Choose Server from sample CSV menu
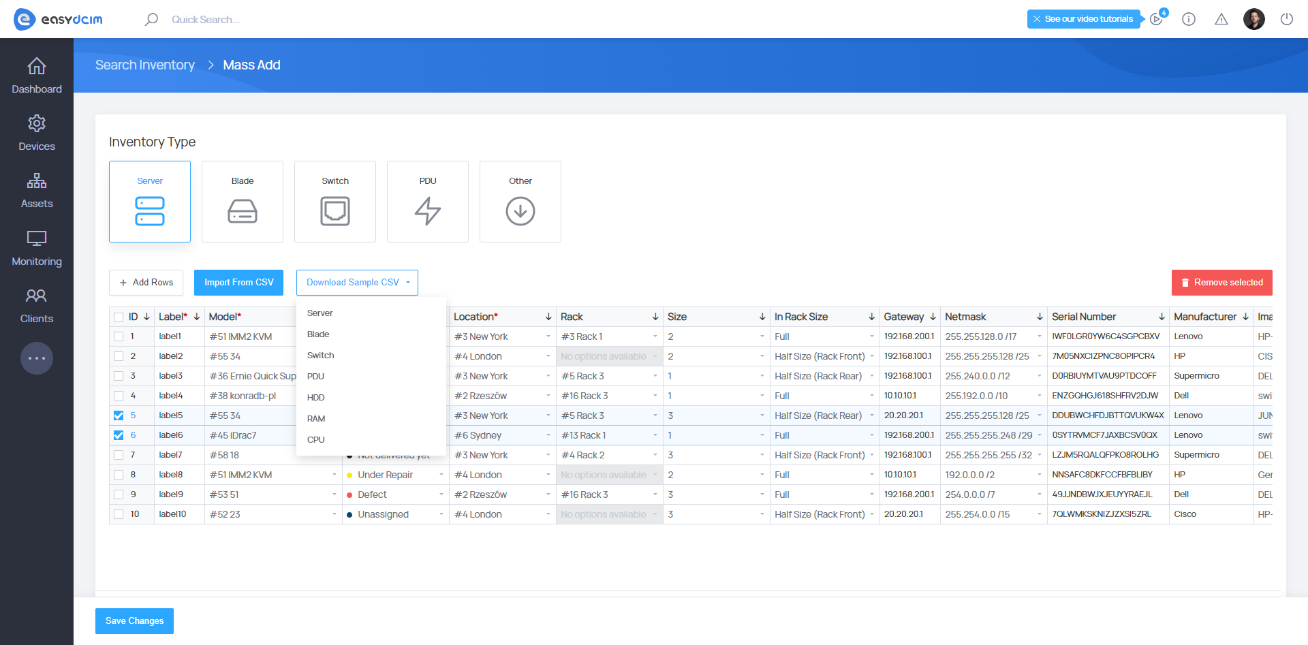Image resolution: width=1308 pixels, height=645 pixels. (371, 313)
